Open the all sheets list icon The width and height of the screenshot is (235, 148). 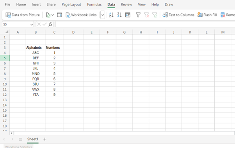tap(21, 139)
